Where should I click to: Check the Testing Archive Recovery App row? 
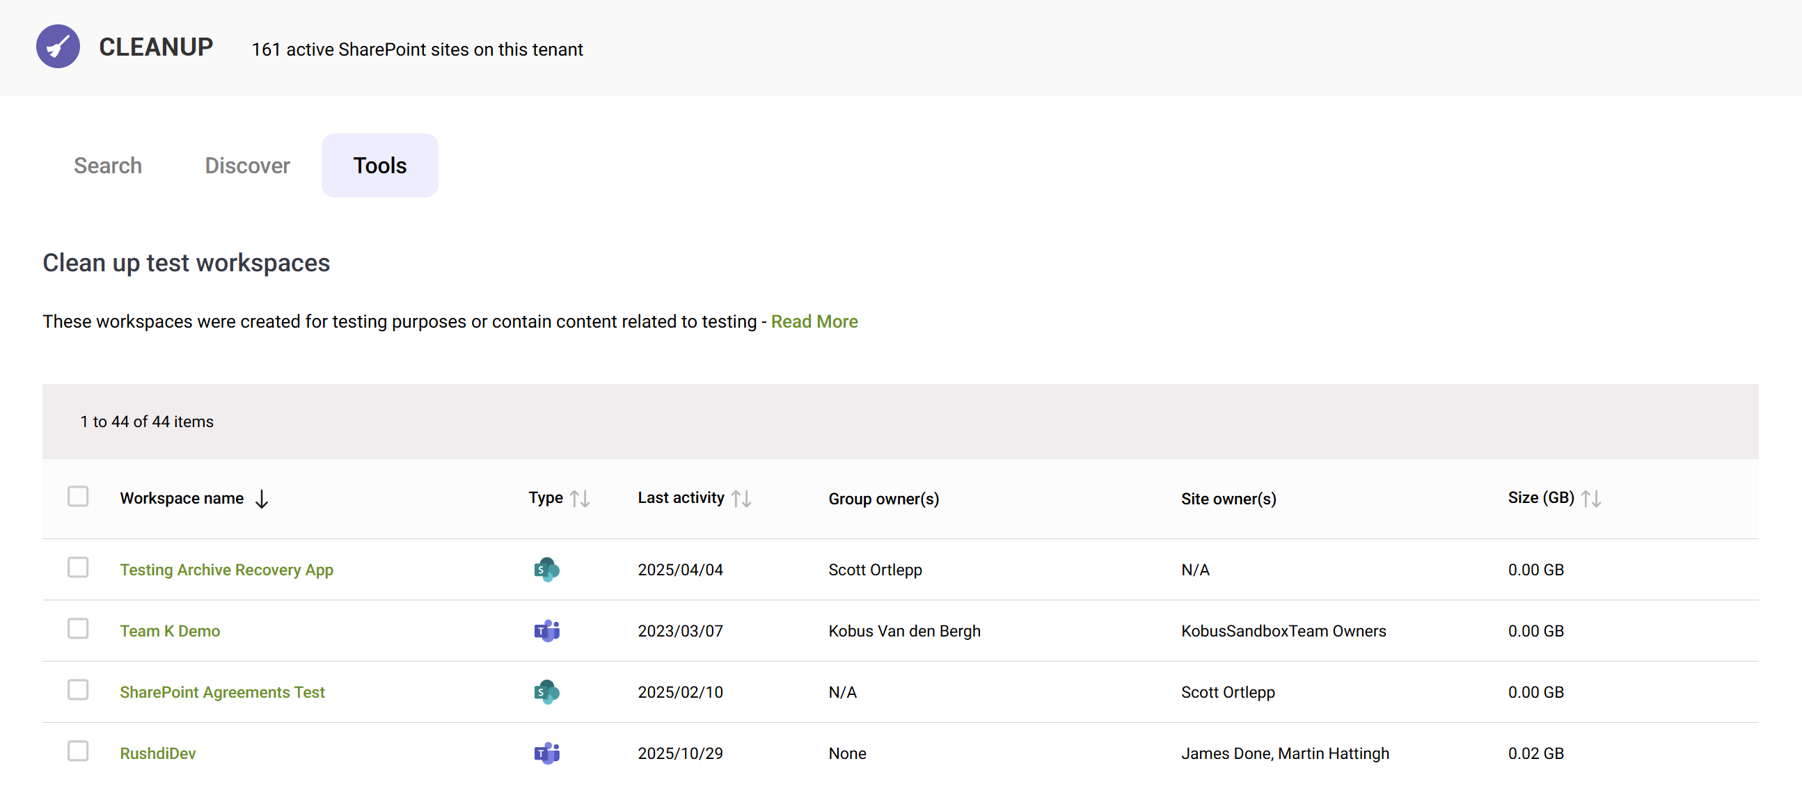click(78, 567)
